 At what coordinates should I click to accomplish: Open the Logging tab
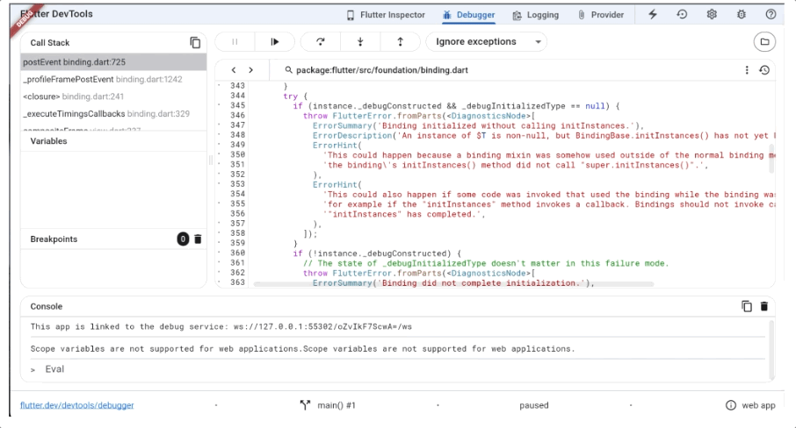[x=536, y=15]
